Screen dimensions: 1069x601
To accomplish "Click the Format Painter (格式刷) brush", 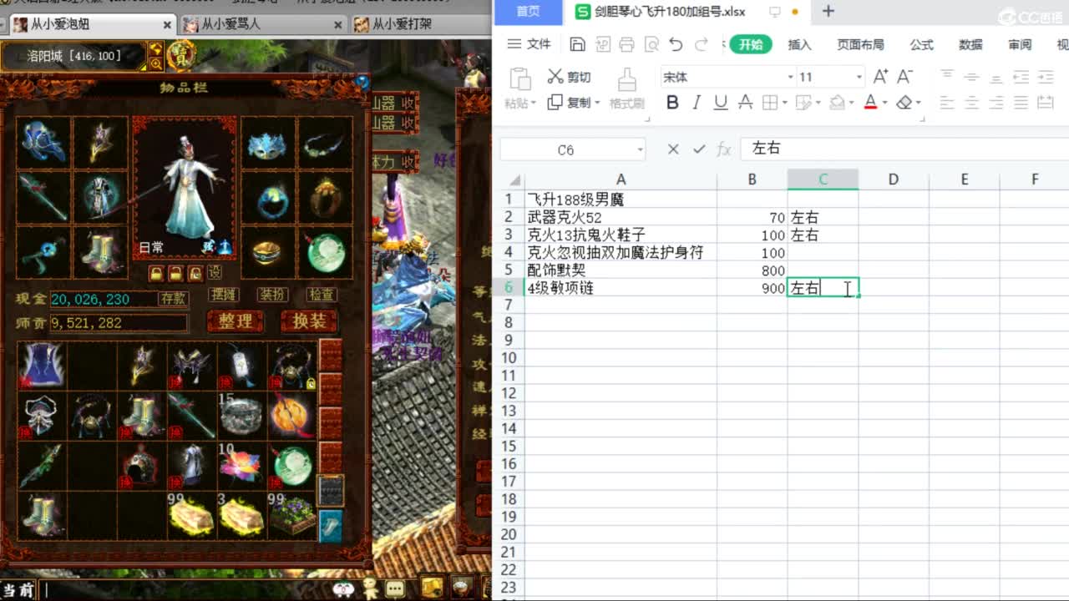I will pos(626,80).
